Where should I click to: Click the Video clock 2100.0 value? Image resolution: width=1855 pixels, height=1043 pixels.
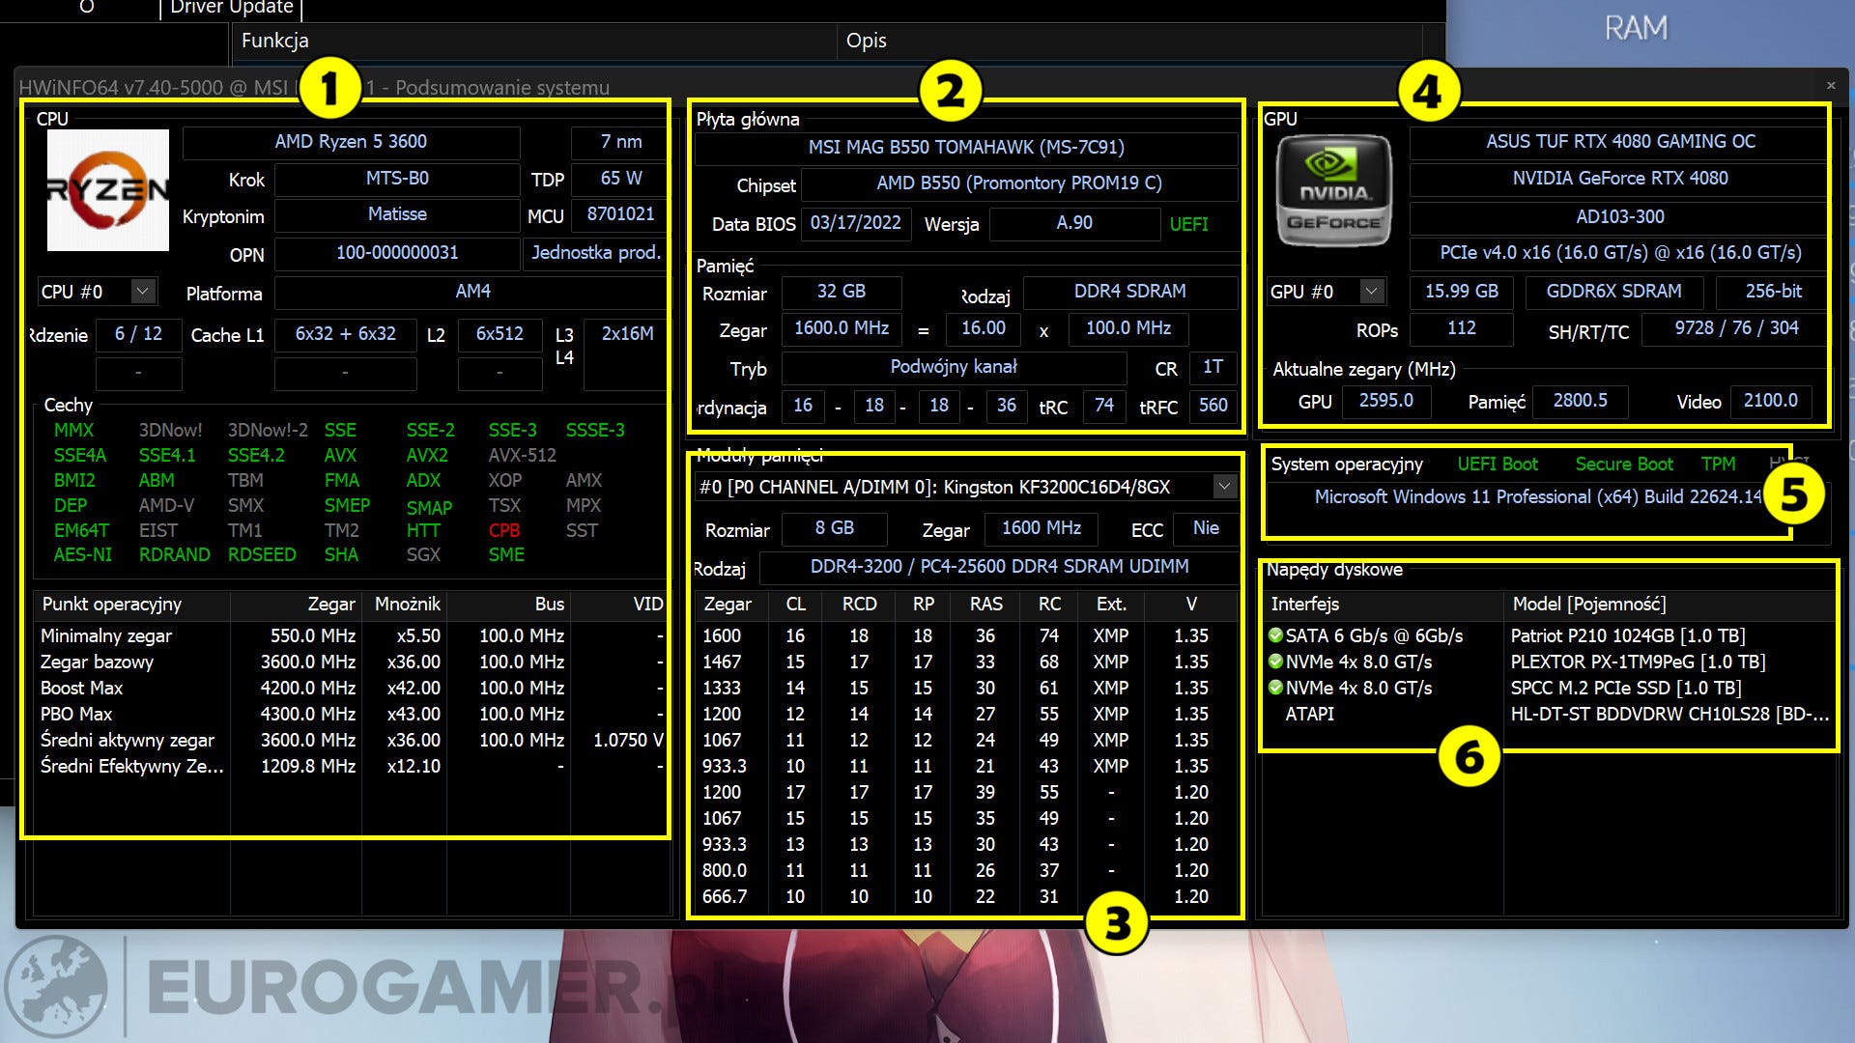point(1770,401)
